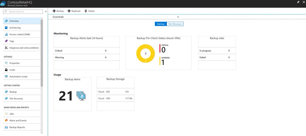The width and height of the screenshot is (306, 136).
Task: Click the Cloud - LRS storage row
Action: tap(116, 92)
